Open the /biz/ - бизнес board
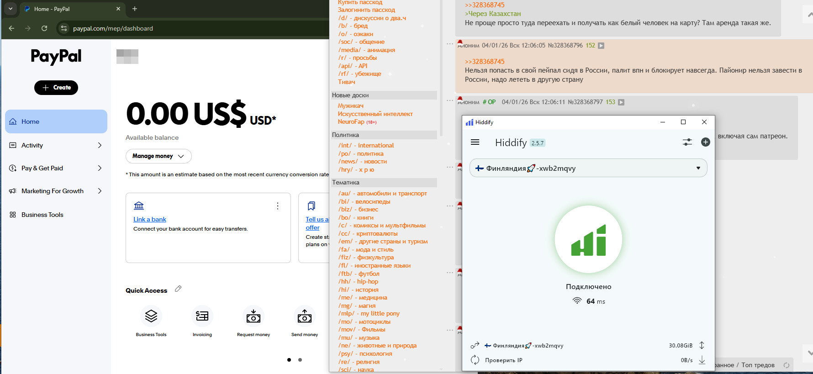Screen dimensions: 813x374 [x=358, y=210]
